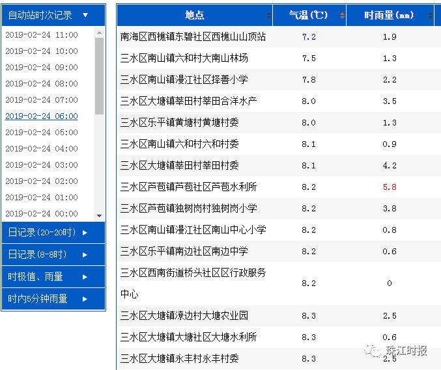Select record 2019-02-24 08:00
This screenshot has height=370, width=441.
point(42,84)
